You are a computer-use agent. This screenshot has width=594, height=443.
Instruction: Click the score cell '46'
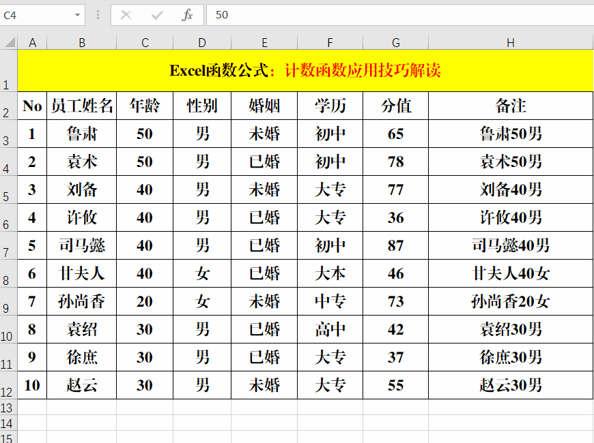point(396,273)
